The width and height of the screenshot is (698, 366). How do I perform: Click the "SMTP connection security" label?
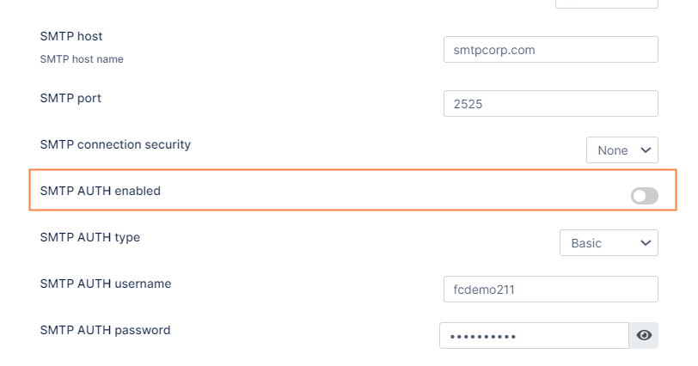[115, 144]
